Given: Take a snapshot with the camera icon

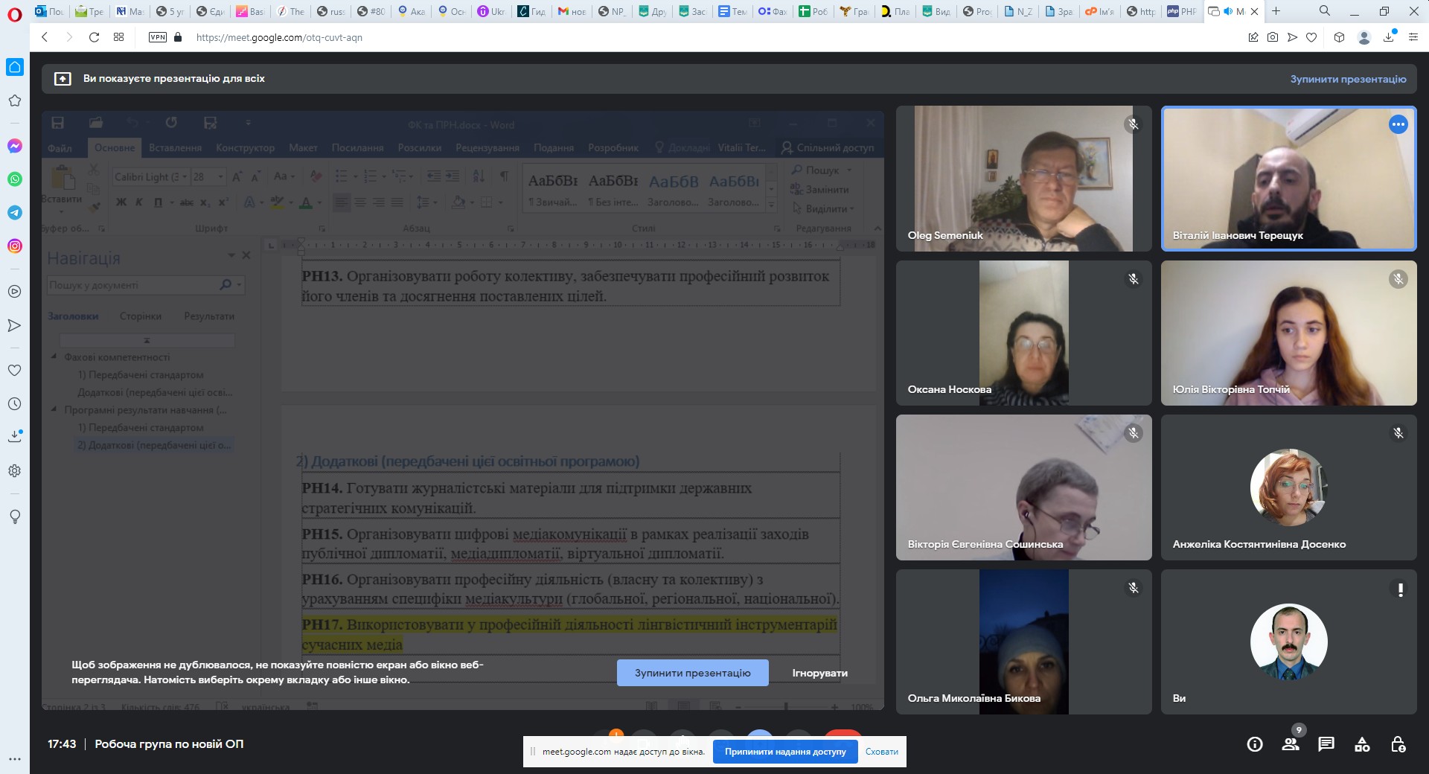Looking at the screenshot, I should pyautogui.click(x=1273, y=37).
